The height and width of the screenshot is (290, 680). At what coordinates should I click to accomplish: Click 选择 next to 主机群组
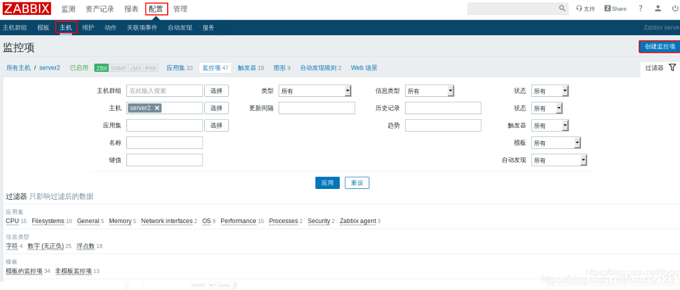coord(216,91)
